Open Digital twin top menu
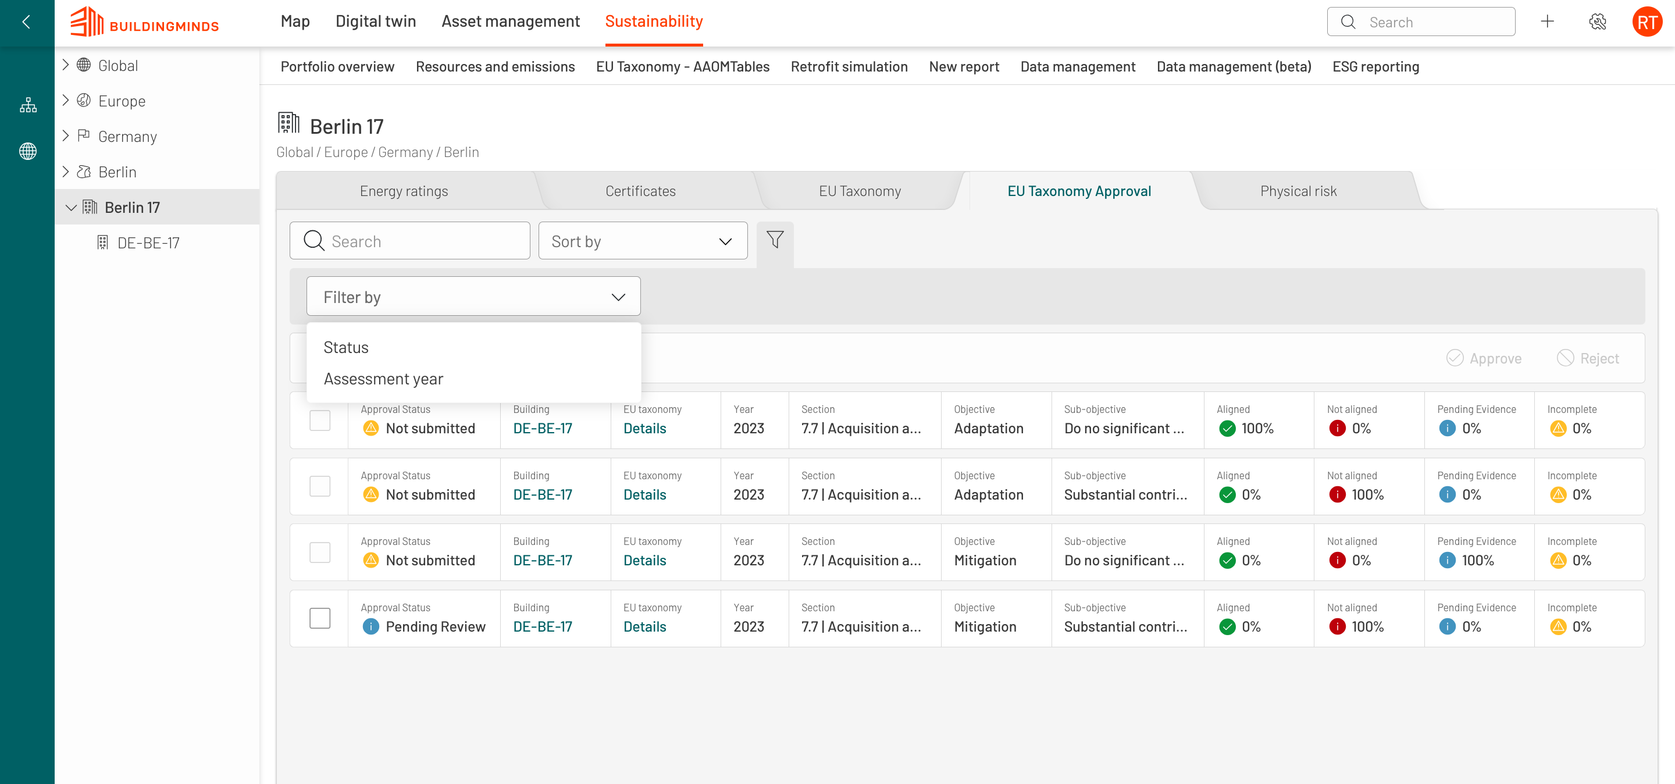The image size is (1675, 784). tap(375, 22)
